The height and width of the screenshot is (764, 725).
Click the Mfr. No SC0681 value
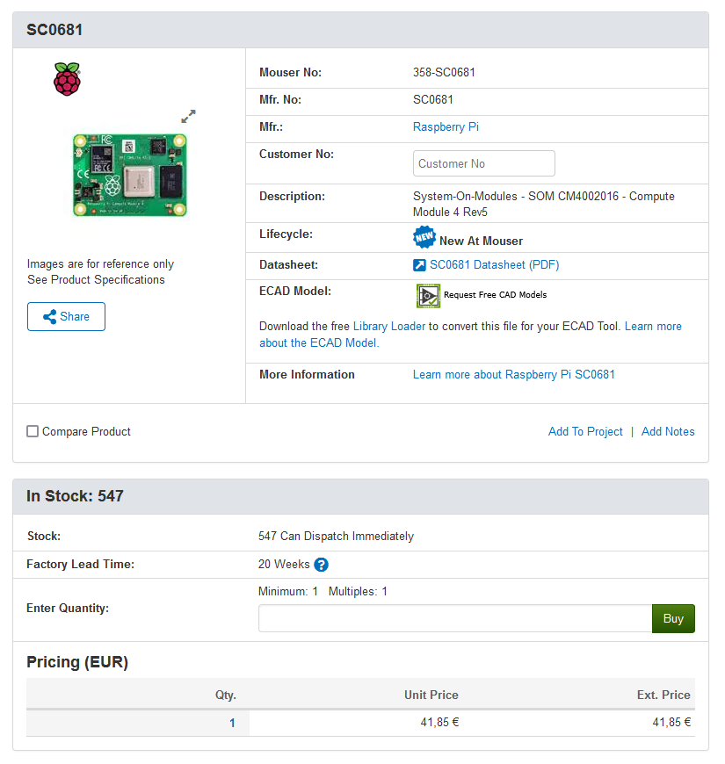[x=433, y=100]
